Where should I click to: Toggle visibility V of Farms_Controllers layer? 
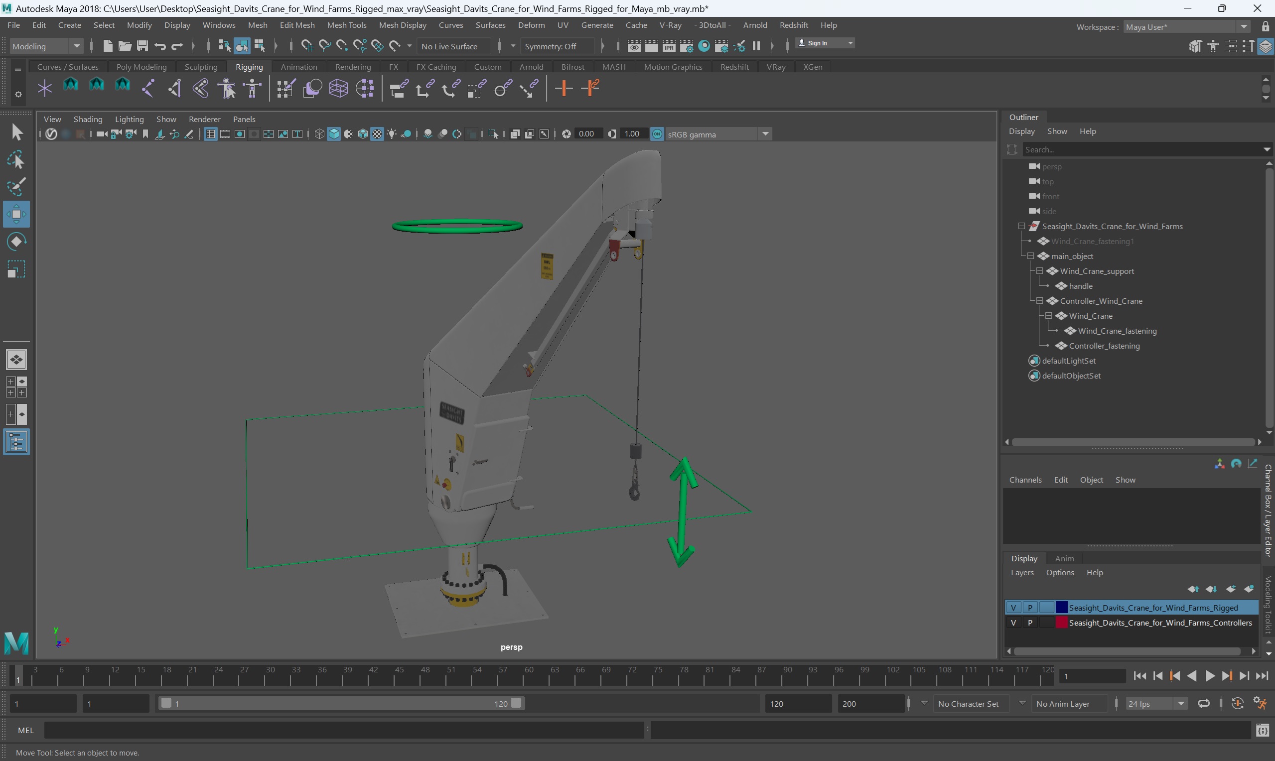point(1013,623)
